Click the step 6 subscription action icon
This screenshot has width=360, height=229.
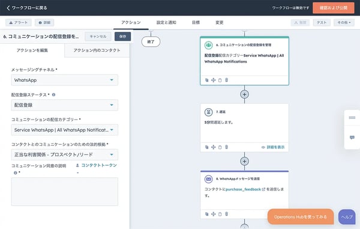coord(208,45)
